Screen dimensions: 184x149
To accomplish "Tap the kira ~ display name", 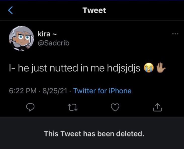I will click(x=47, y=34).
